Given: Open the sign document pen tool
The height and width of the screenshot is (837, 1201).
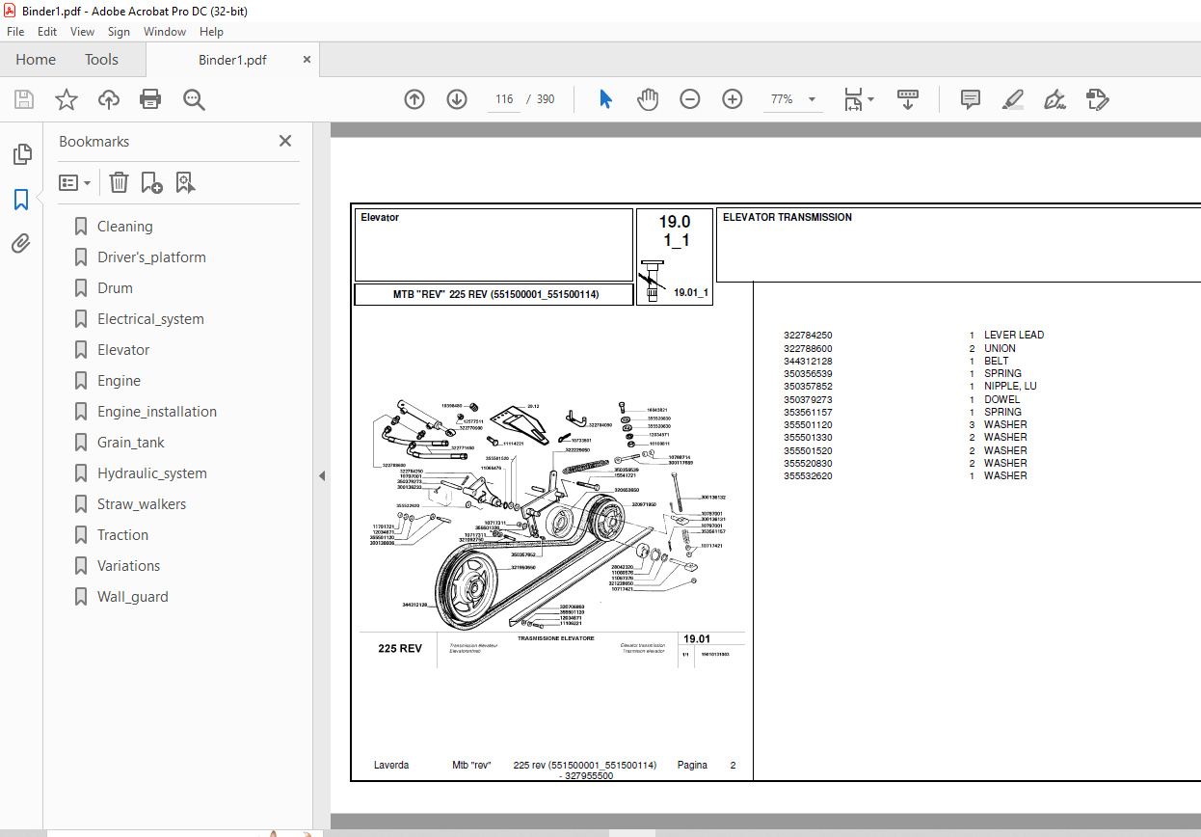Looking at the screenshot, I should click(x=1054, y=99).
